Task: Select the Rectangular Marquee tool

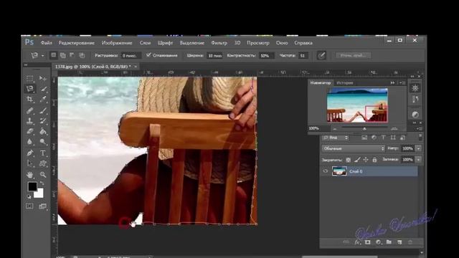Action: [x=29, y=78]
